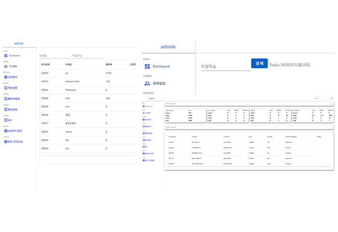Click the Product column header
338x232 pixels.
pos(194,137)
